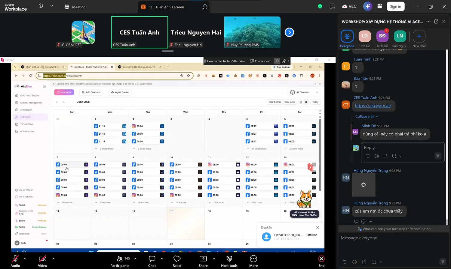451x269 pixels.
Task: Bookmark the page with the star icon
Action: click(x=189, y=76)
